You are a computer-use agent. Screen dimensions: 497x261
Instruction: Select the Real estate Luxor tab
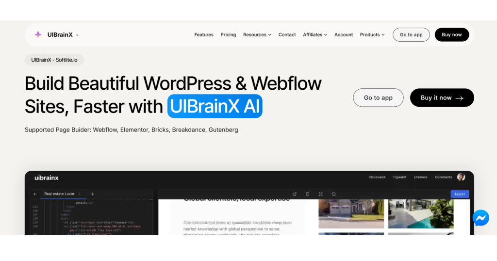point(59,194)
